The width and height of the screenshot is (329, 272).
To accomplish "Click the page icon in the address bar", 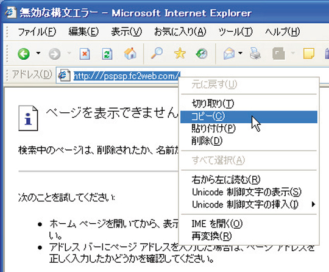I will [64, 75].
